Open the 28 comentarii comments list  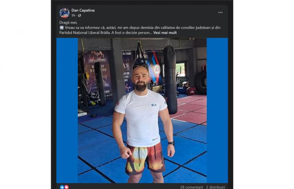[x=192, y=187]
